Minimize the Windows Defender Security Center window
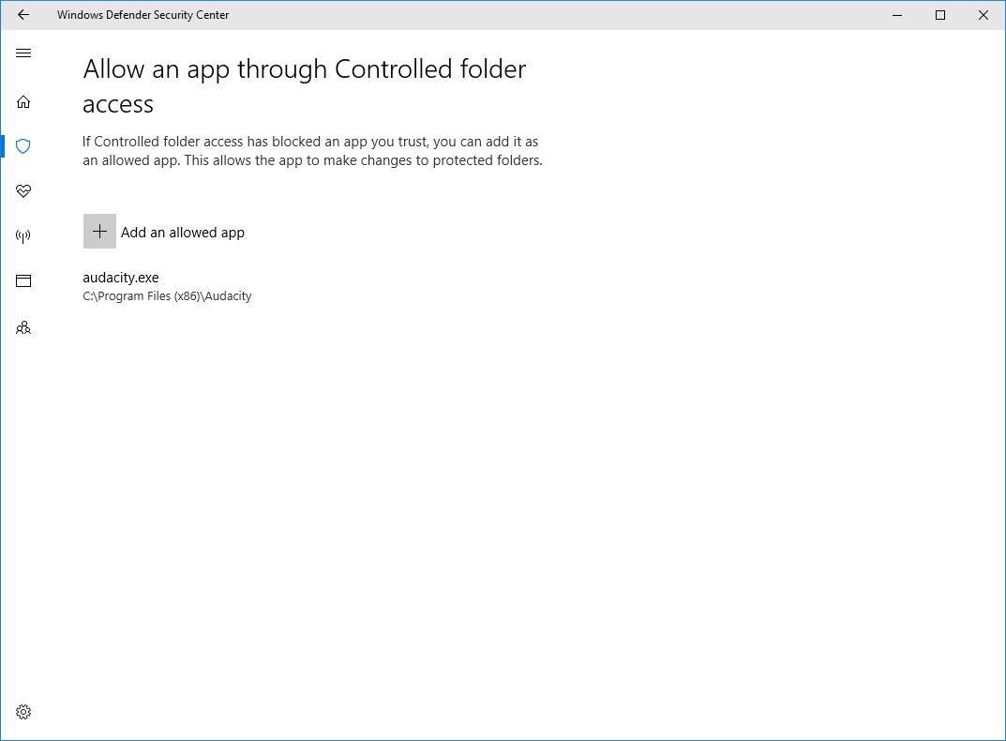The width and height of the screenshot is (1006, 741). click(x=897, y=15)
